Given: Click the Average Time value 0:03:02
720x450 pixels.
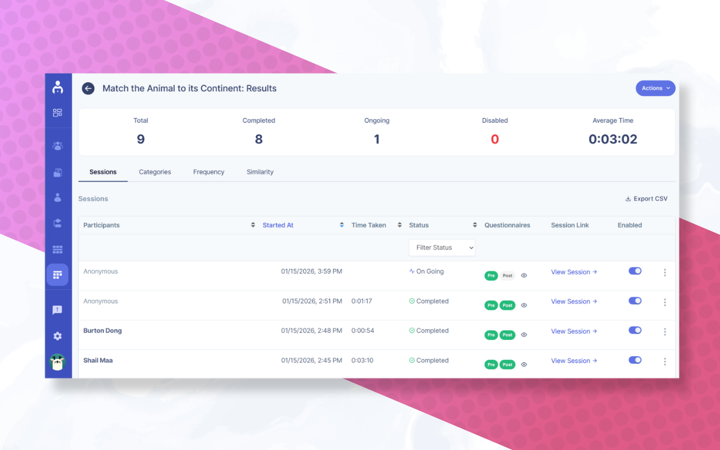Looking at the screenshot, I should [x=613, y=139].
